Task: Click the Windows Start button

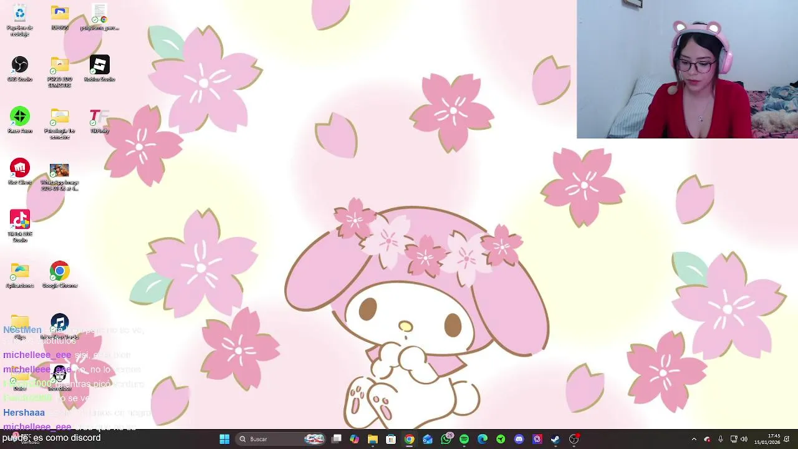Action: pyautogui.click(x=224, y=439)
